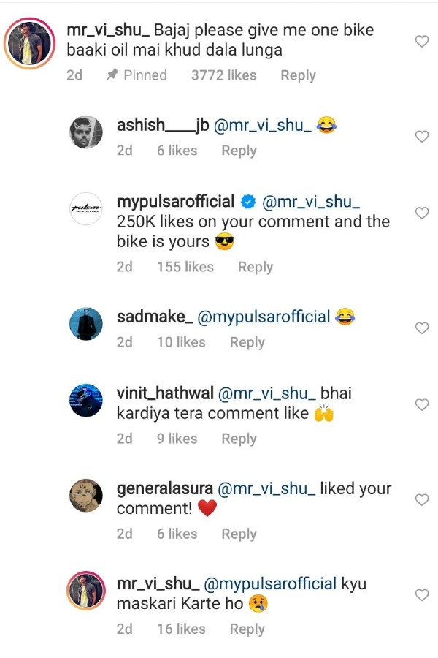Tap vinit_hathwal's profile avatar

click(x=85, y=400)
